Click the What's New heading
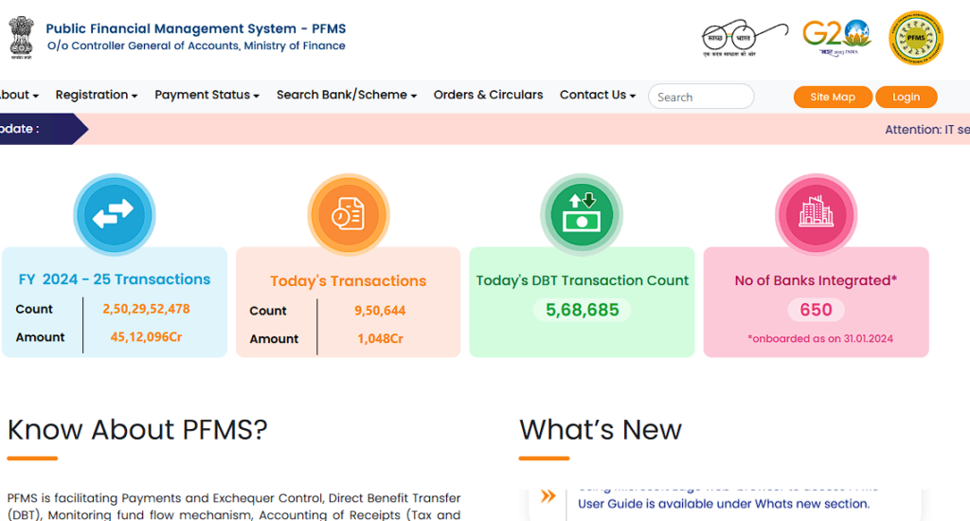970x521 pixels. (x=600, y=429)
